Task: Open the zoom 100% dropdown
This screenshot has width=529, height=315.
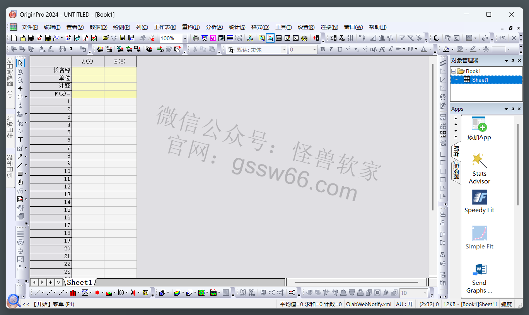Action: point(185,38)
